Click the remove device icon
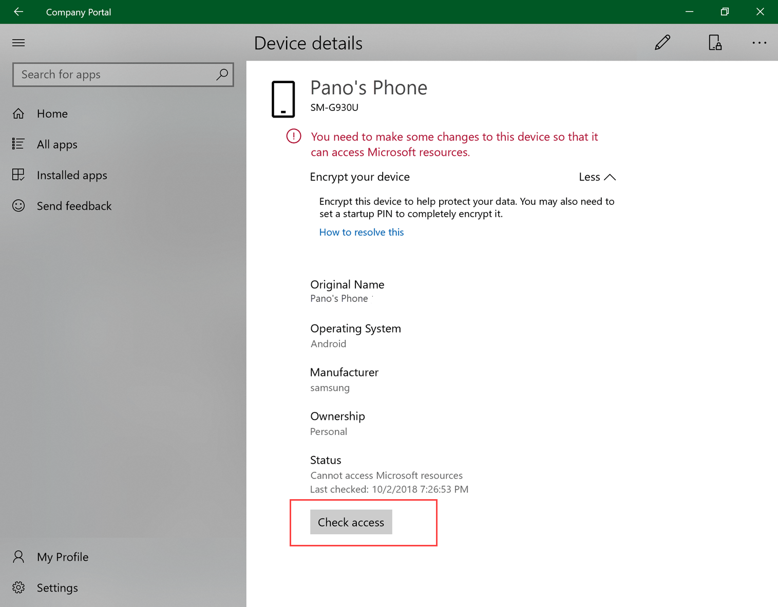 (x=714, y=43)
